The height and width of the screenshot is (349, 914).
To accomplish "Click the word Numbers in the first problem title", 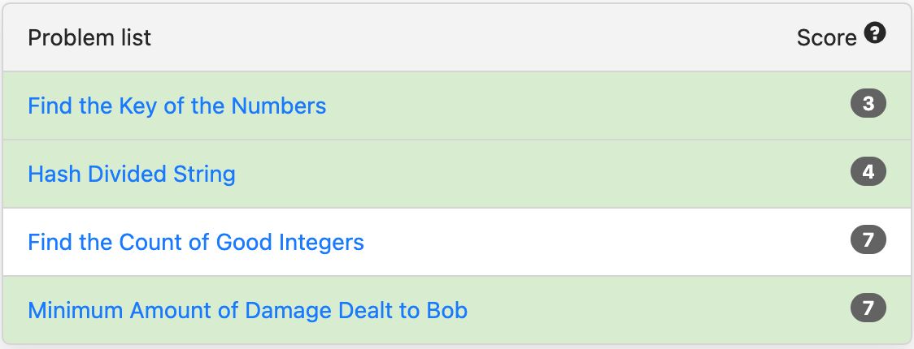I will pyautogui.click(x=279, y=106).
